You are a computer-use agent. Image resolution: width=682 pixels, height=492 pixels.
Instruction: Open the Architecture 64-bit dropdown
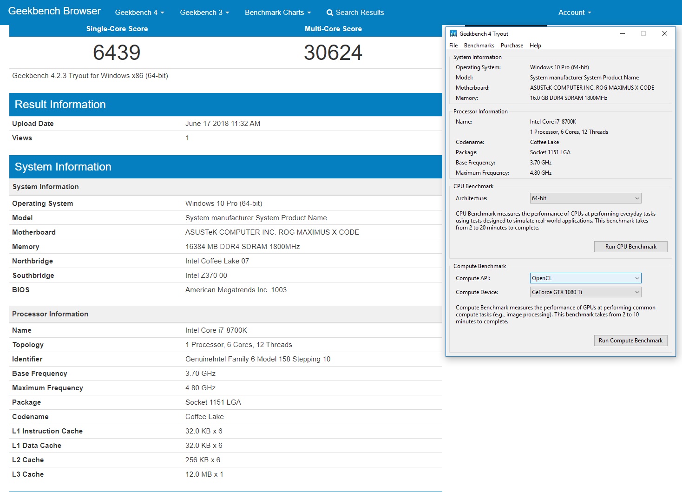click(x=585, y=198)
